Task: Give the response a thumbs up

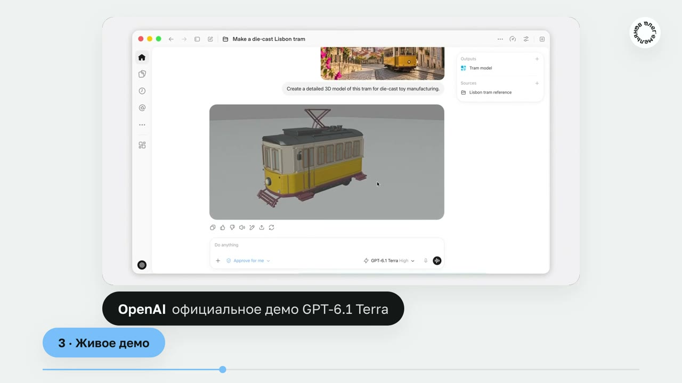Action: [x=223, y=227]
